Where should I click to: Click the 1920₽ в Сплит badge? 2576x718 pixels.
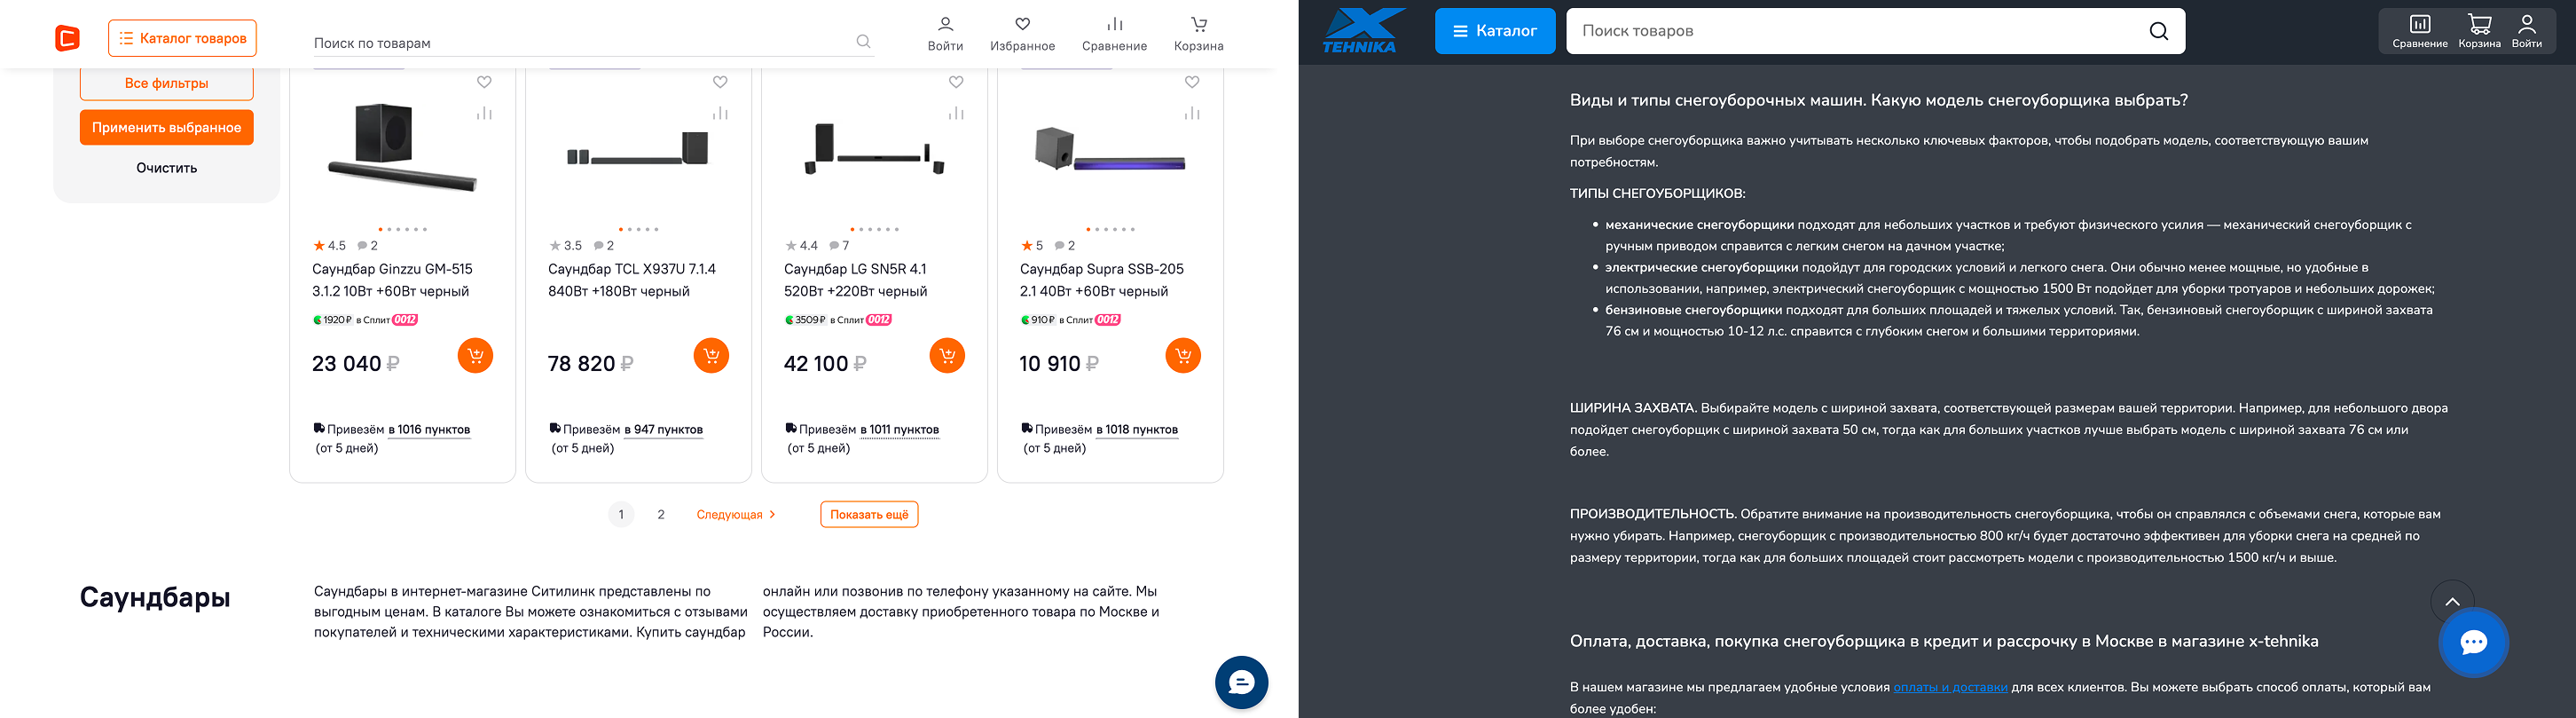[365, 320]
